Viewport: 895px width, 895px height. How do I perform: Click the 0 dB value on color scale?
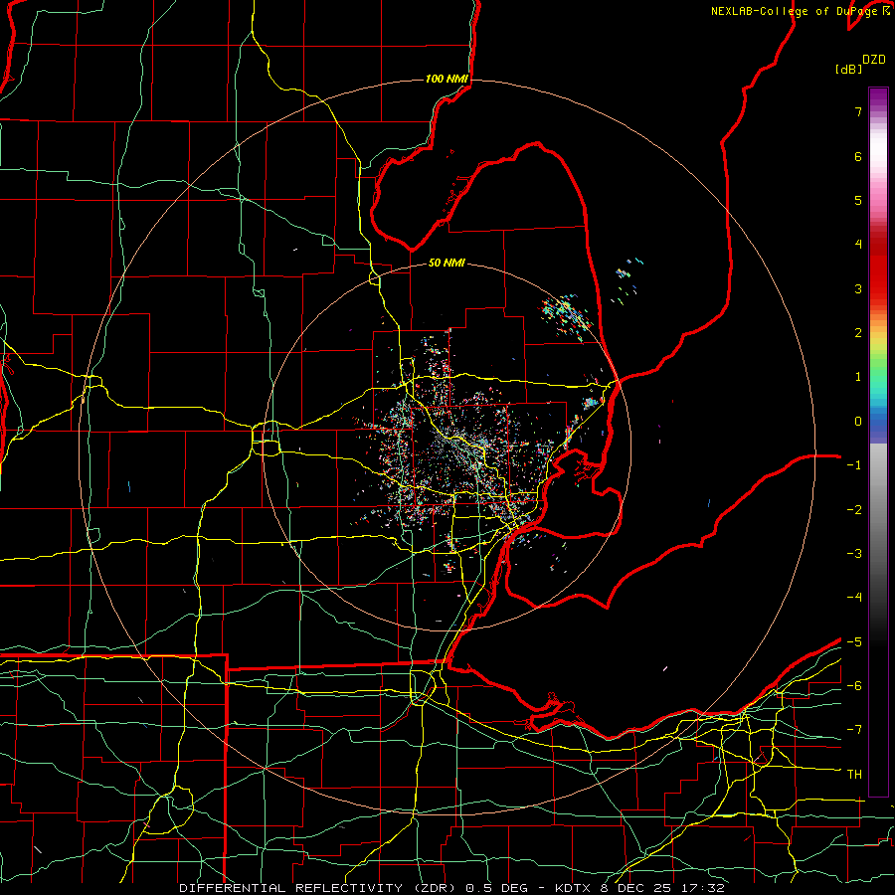click(x=858, y=422)
